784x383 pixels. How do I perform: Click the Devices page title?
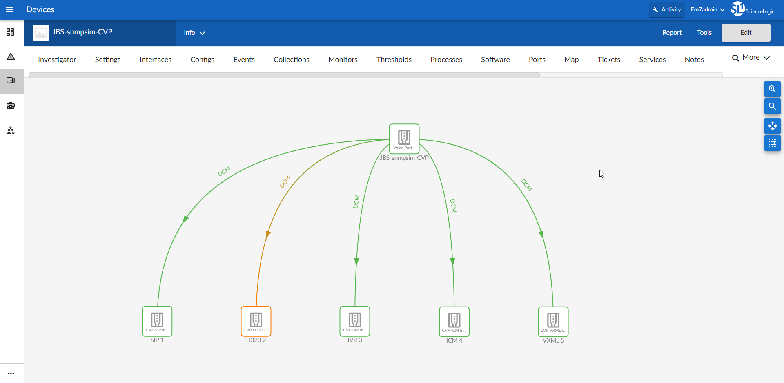(40, 9)
